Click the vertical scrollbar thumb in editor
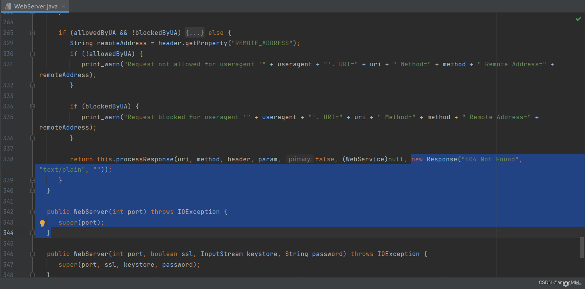The height and width of the screenshot is (289, 585). coord(582,247)
